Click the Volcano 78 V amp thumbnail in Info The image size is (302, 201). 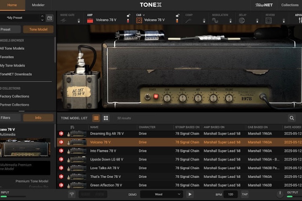click(25, 148)
